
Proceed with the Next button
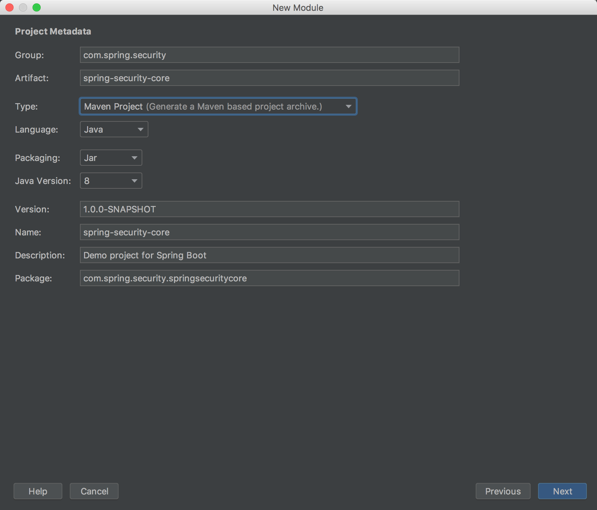pyautogui.click(x=562, y=491)
